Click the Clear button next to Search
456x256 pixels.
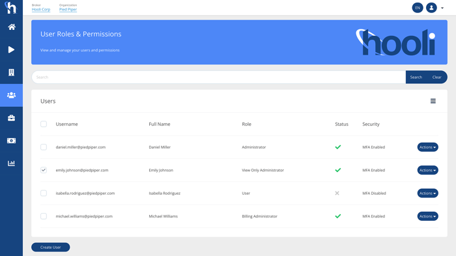click(437, 77)
